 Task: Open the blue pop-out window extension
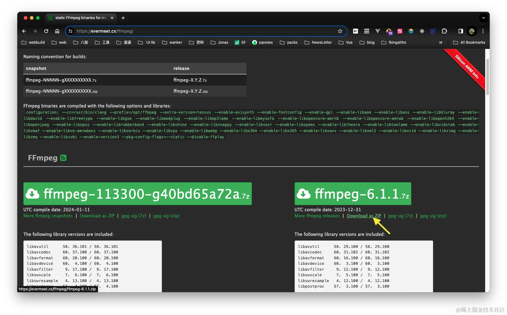click(433, 31)
